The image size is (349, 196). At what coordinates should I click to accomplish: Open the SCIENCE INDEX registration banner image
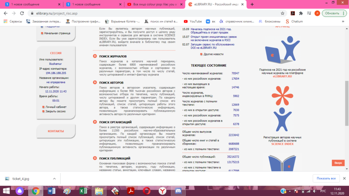282,108
